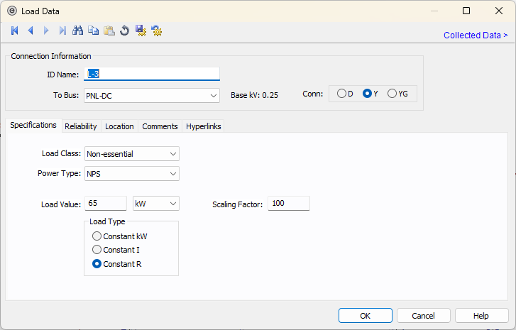The image size is (516, 330).
Task: Open the Comments tab
Action: [x=160, y=126]
